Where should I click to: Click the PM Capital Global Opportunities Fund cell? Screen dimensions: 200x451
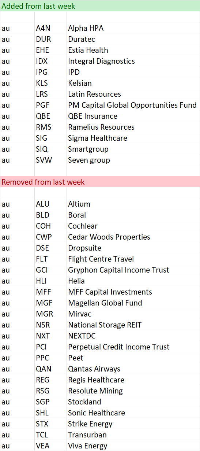[133, 105]
